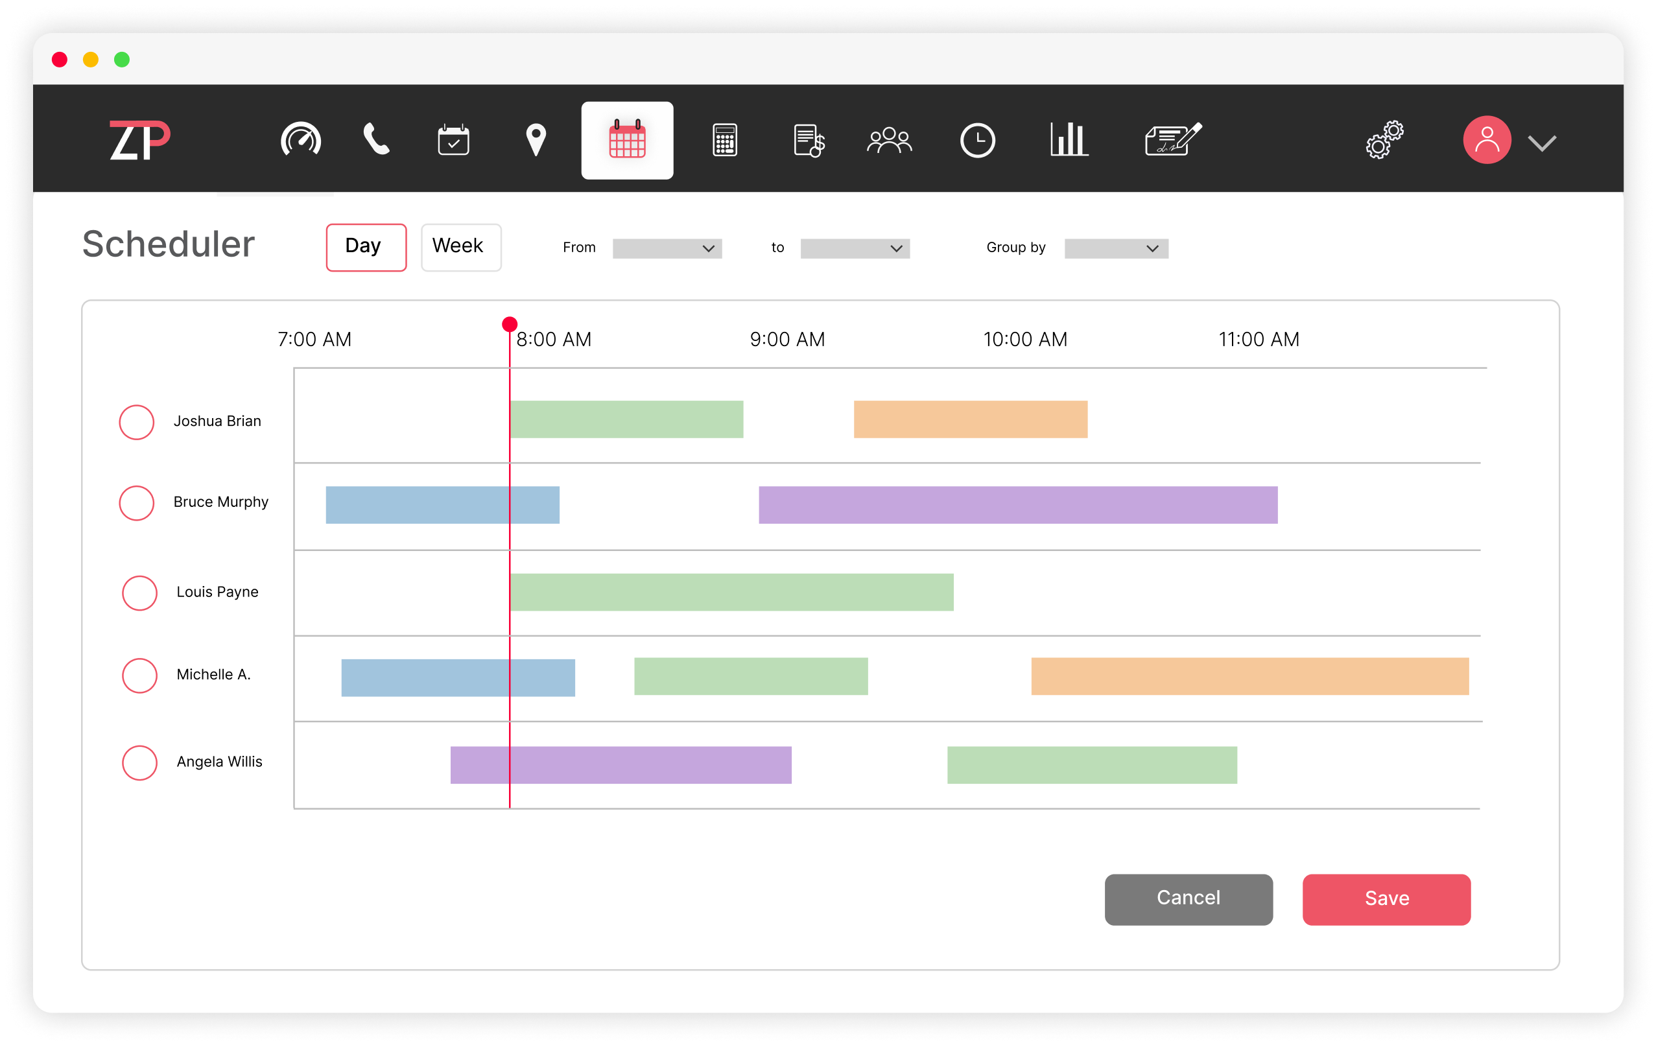Switch to the Week view tab
Screen dimensions: 1656x1045
pos(460,247)
